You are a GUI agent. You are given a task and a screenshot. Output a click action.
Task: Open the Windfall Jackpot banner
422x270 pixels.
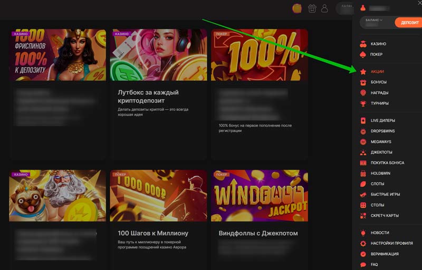tap(260, 196)
